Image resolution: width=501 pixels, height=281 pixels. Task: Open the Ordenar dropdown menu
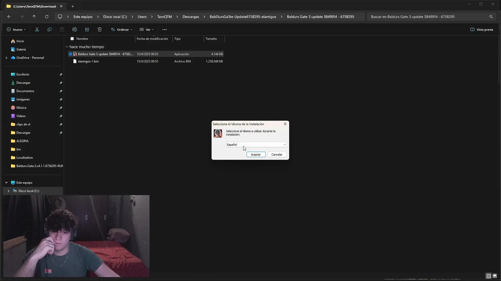[x=121, y=30]
